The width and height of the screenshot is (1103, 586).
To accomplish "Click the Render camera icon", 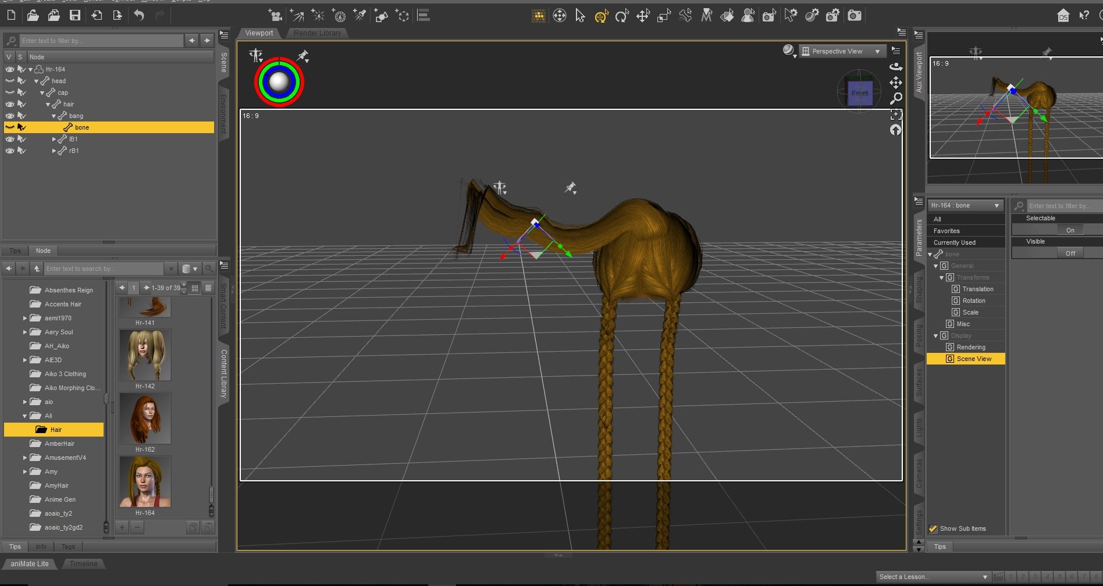I will coord(854,16).
